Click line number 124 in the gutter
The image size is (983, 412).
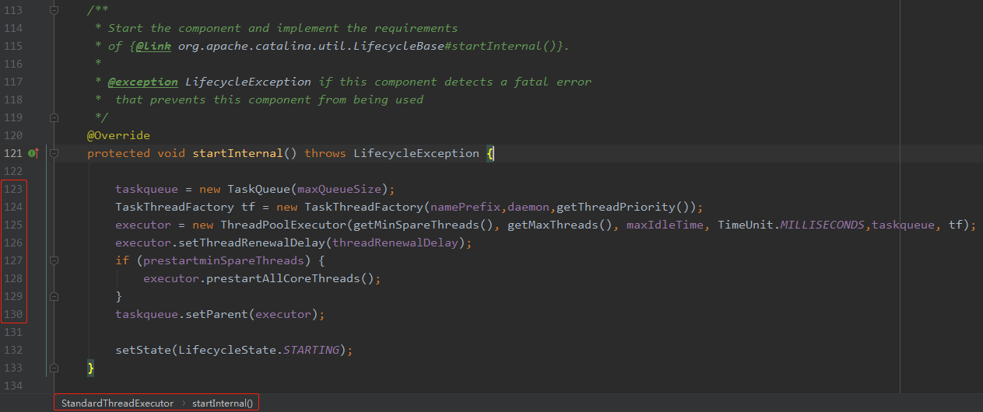13,207
